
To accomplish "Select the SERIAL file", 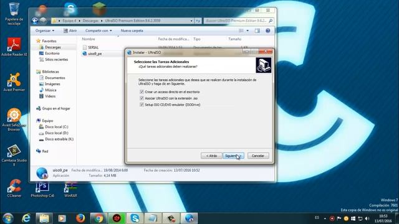I will (x=93, y=47).
